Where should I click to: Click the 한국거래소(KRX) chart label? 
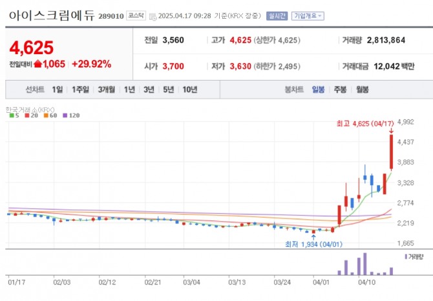tap(30, 110)
